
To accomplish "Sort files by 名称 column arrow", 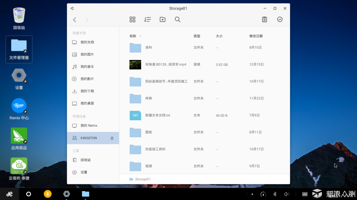I will (x=140, y=36).
